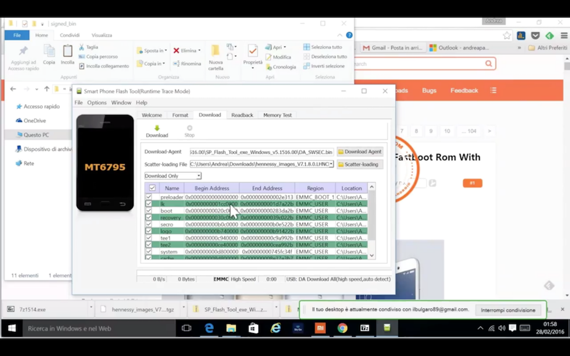This screenshot has width=570, height=356.
Task: Open the Explorer help question-mark icon
Action: tap(349, 35)
